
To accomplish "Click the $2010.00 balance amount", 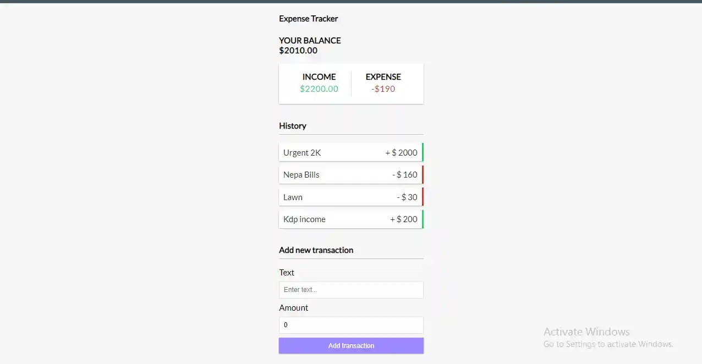I will pos(298,50).
